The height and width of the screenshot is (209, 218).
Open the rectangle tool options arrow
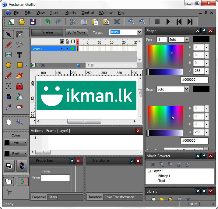click(x=26, y=65)
